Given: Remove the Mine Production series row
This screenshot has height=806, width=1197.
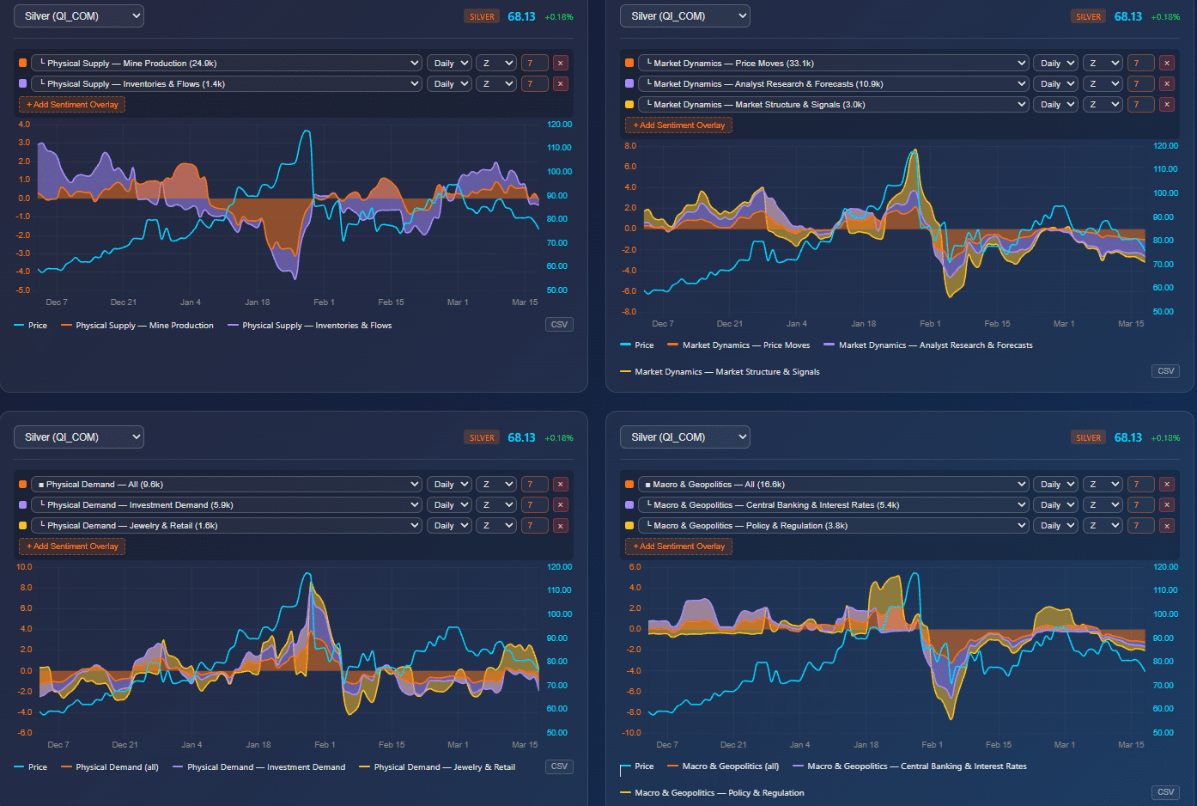Looking at the screenshot, I should [x=560, y=63].
